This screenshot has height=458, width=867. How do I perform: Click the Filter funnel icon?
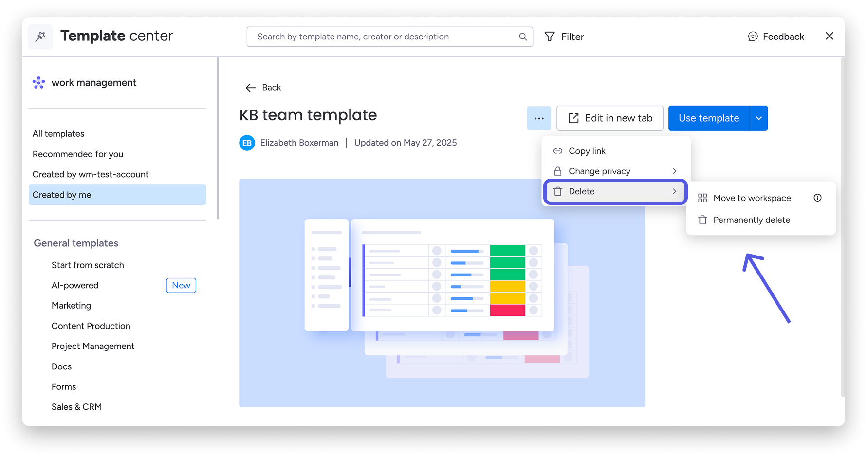(550, 37)
